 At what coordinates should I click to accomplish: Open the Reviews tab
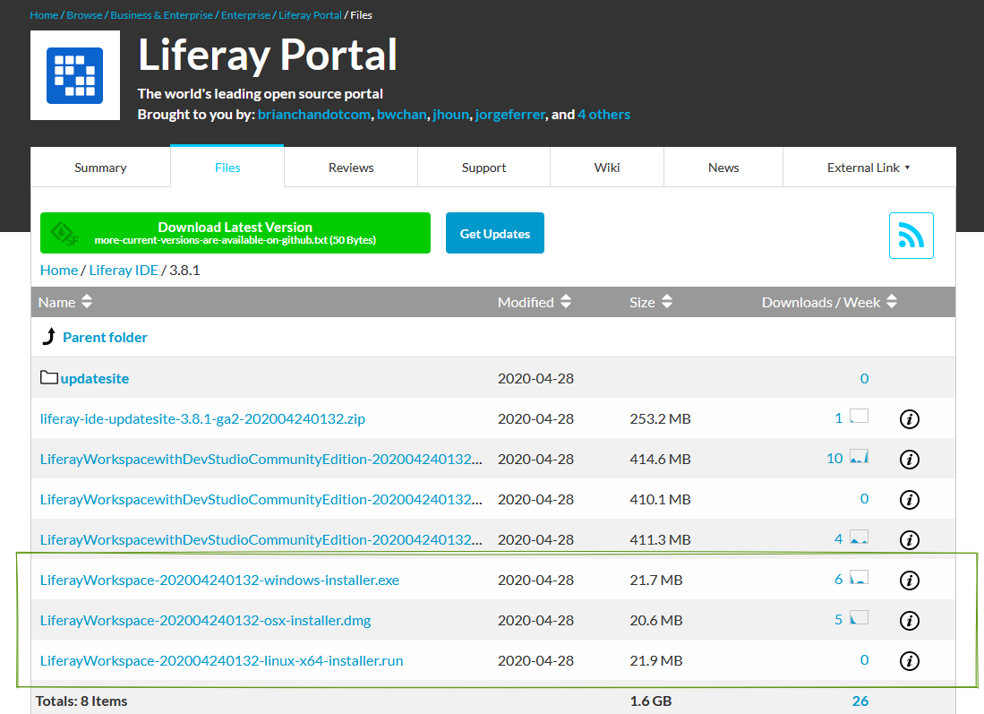(x=351, y=168)
